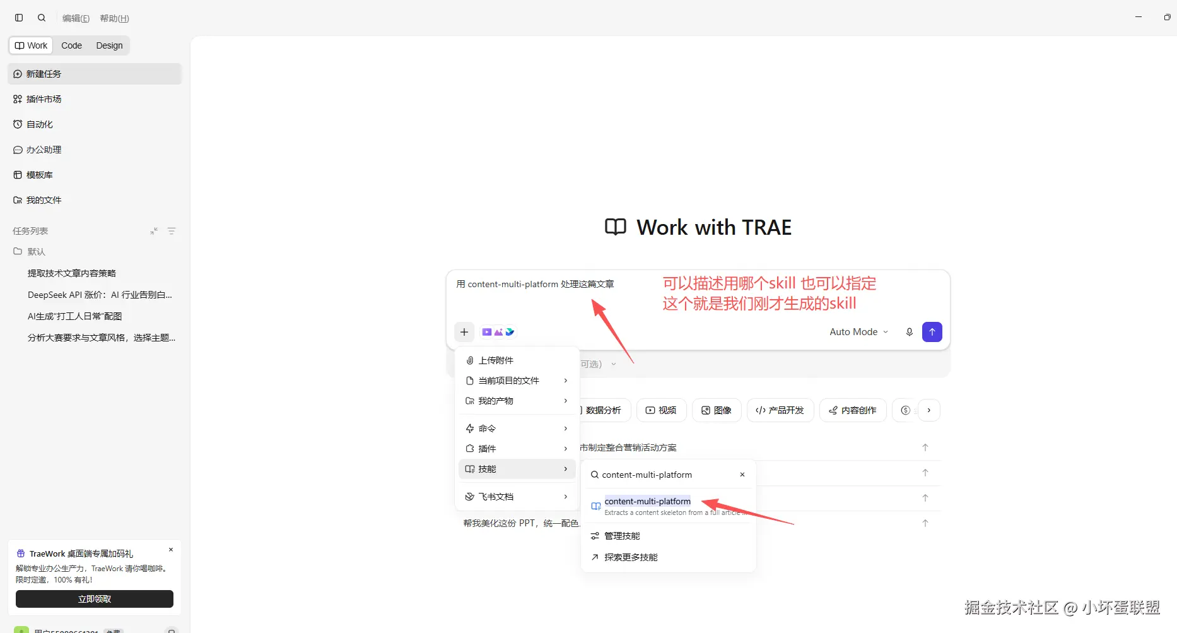Expand the 插件 submenu
Image resolution: width=1177 pixels, height=633 pixels.
tap(517, 449)
